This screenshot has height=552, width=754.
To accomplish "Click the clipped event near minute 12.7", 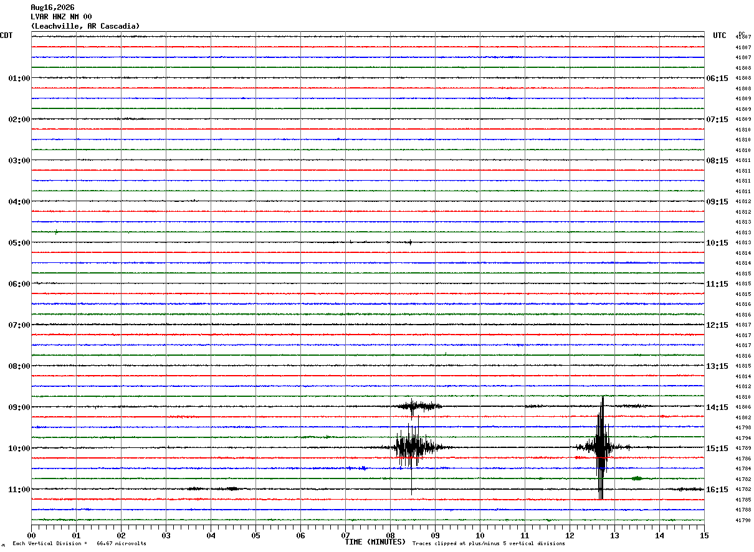I will [601, 447].
